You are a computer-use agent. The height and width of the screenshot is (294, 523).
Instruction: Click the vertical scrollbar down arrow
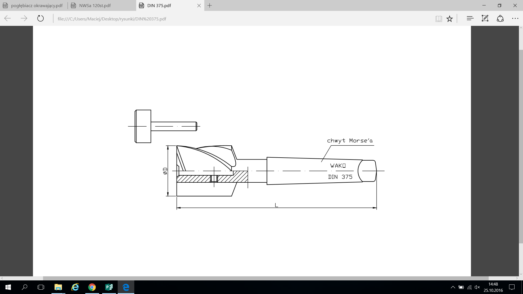point(521,274)
